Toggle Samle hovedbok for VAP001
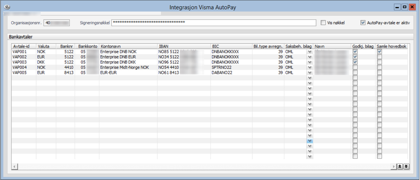This screenshot has width=420, height=180. pyautogui.click(x=380, y=51)
